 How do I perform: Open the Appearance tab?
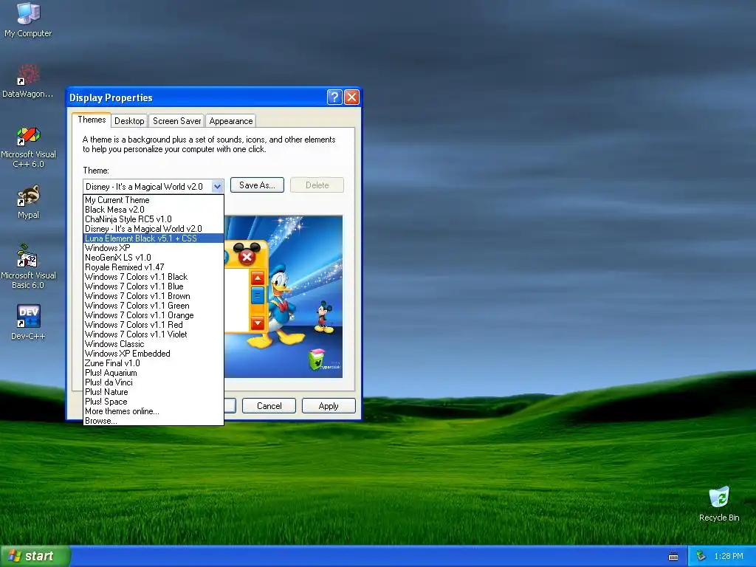tap(231, 121)
